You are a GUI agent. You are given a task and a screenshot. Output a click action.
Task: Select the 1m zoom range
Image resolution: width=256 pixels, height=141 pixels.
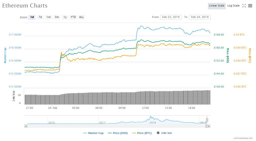[x=48, y=17]
